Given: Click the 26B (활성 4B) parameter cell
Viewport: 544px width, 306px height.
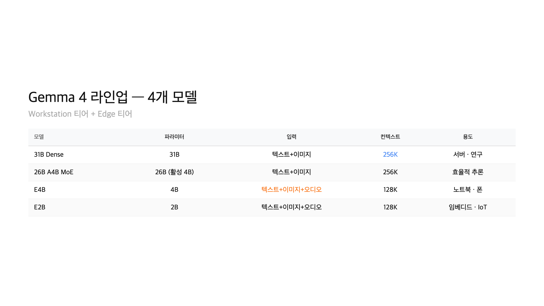Looking at the screenshot, I should tap(174, 172).
